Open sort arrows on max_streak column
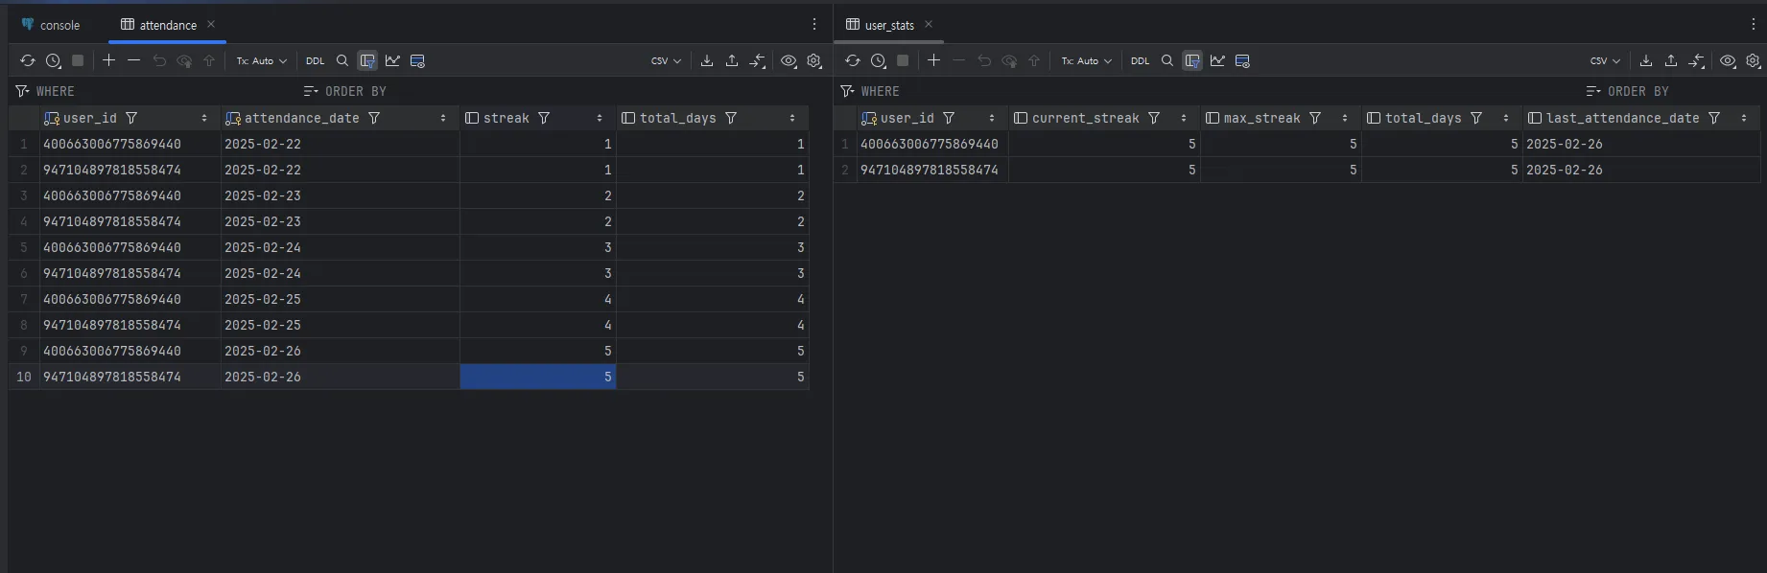This screenshot has height=573, width=1767. pyautogui.click(x=1345, y=118)
